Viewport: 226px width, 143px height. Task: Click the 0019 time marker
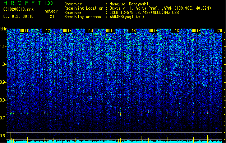tap(196, 31)
